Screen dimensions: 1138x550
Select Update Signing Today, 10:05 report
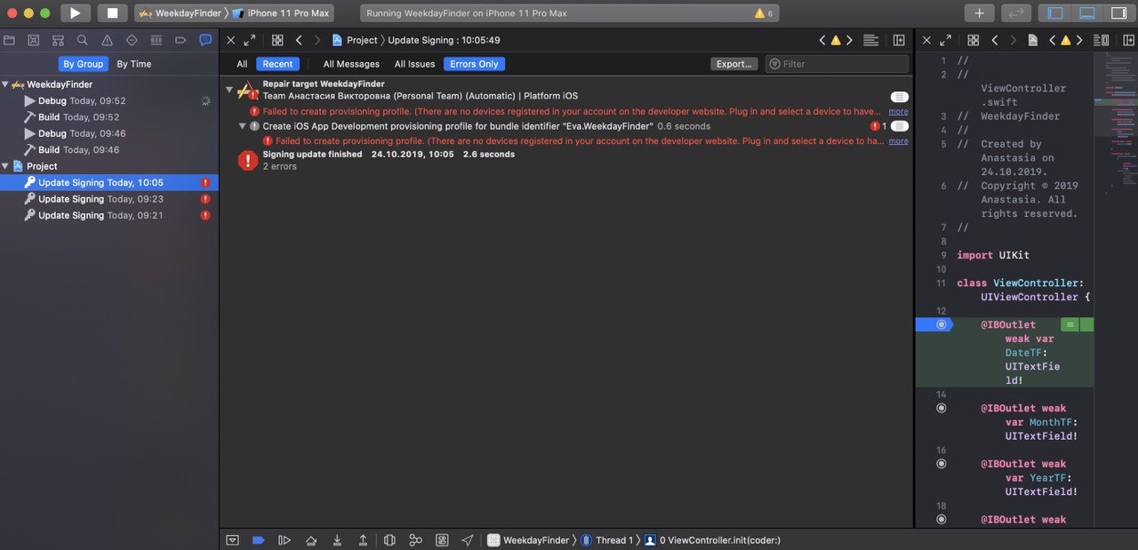click(109, 182)
